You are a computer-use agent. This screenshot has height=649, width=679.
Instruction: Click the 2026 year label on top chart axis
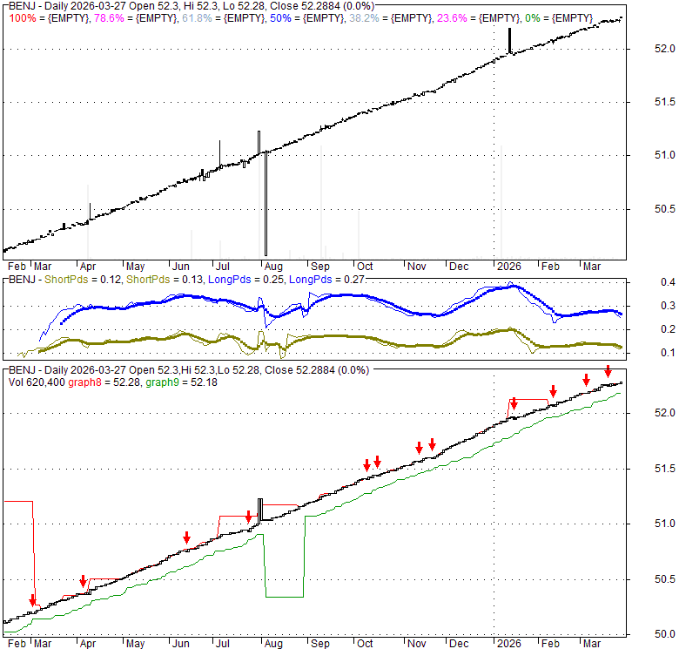tap(508, 267)
